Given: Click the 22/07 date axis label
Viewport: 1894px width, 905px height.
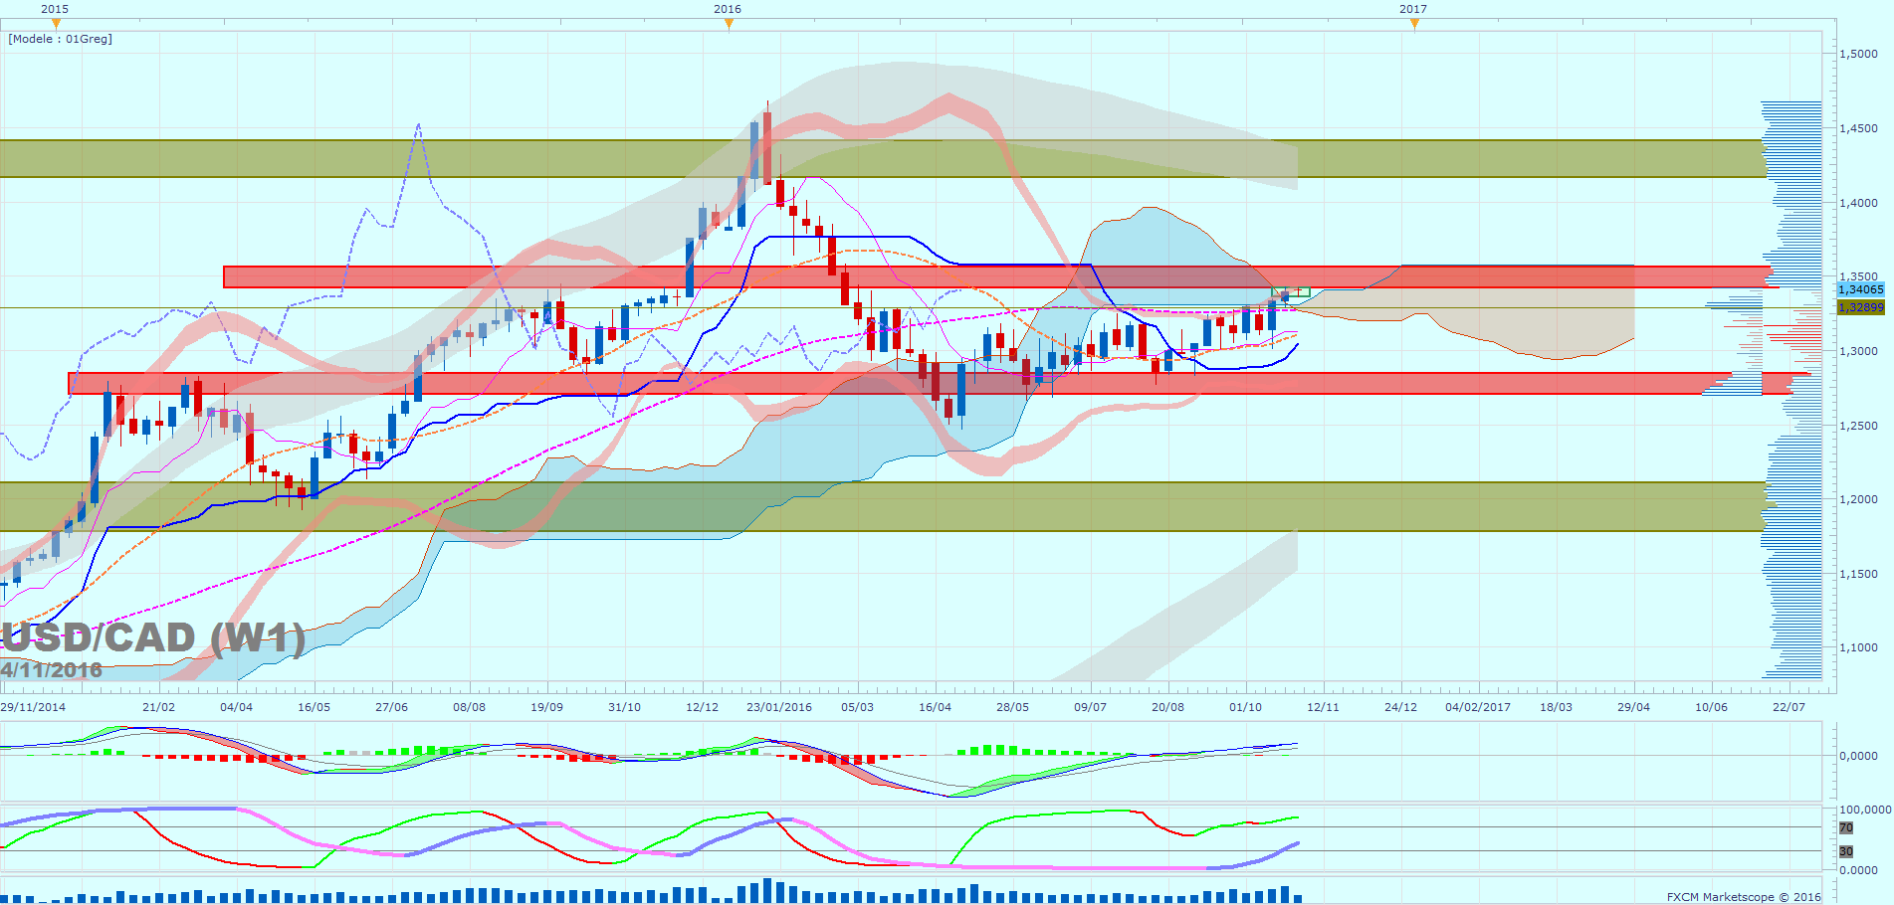Looking at the screenshot, I should coord(1789,707).
